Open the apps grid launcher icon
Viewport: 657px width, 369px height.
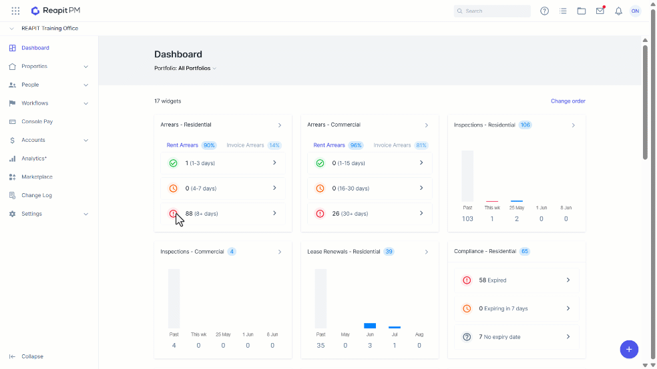tap(15, 11)
